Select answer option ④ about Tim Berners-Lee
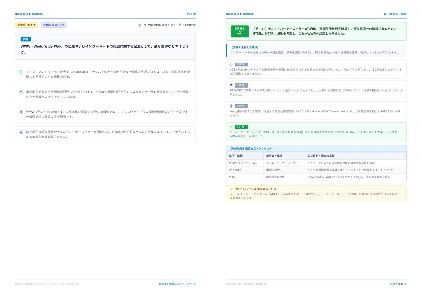 pos(105,134)
